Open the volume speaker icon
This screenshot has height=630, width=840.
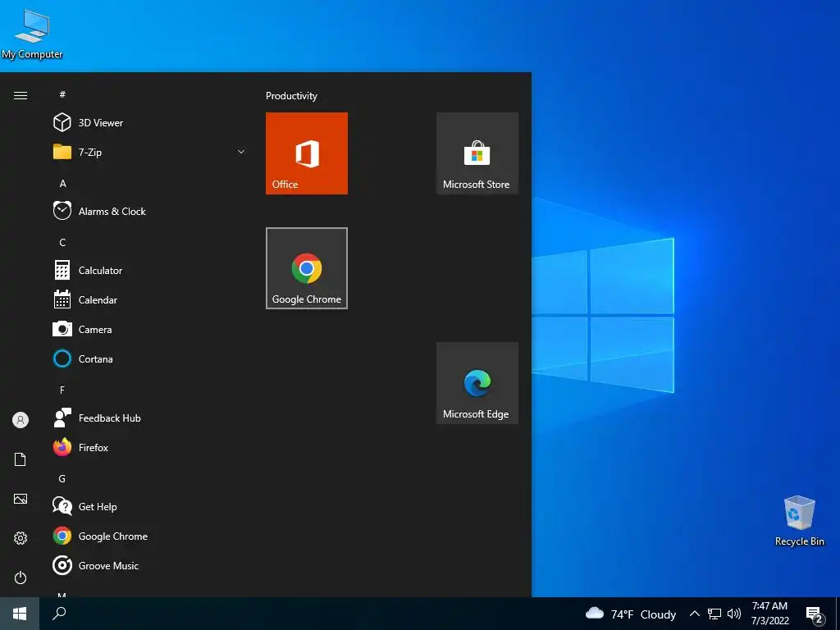[x=734, y=614]
